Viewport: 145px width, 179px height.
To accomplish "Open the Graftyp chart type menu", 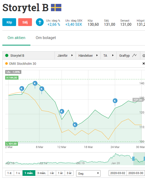I will [128, 55].
